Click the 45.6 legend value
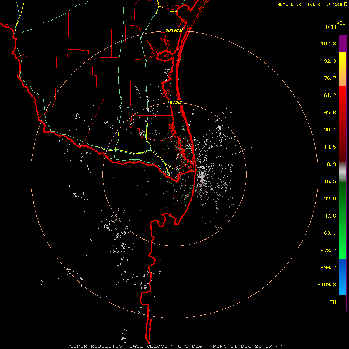Viewport: 349px width, 349px height. pyautogui.click(x=330, y=112)
